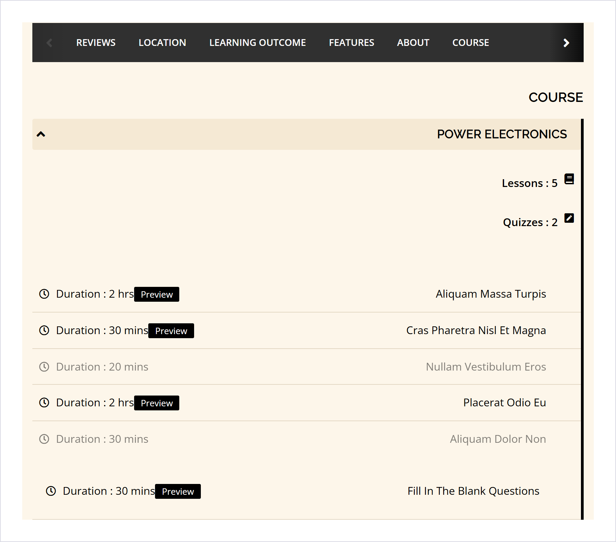Preview the Fill In The Blank Questions quiz
Image resolution: width=616 pixels, height=542 pixels.
178,491
